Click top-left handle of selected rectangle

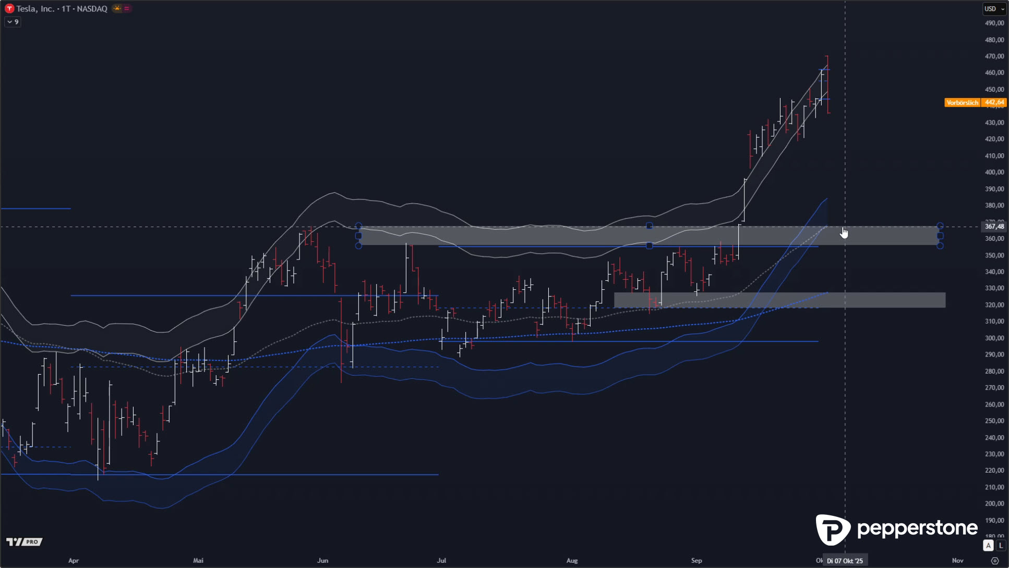pyautogui.click(x=358, y=226)
